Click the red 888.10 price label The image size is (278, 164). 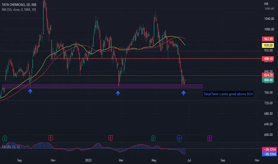point(268,59)
